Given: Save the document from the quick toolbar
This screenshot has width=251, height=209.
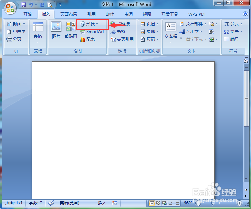Looking at the screenshot, I should [x=23, y=5].
